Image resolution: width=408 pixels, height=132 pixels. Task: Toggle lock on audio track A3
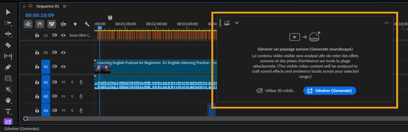tap(37, 111)
